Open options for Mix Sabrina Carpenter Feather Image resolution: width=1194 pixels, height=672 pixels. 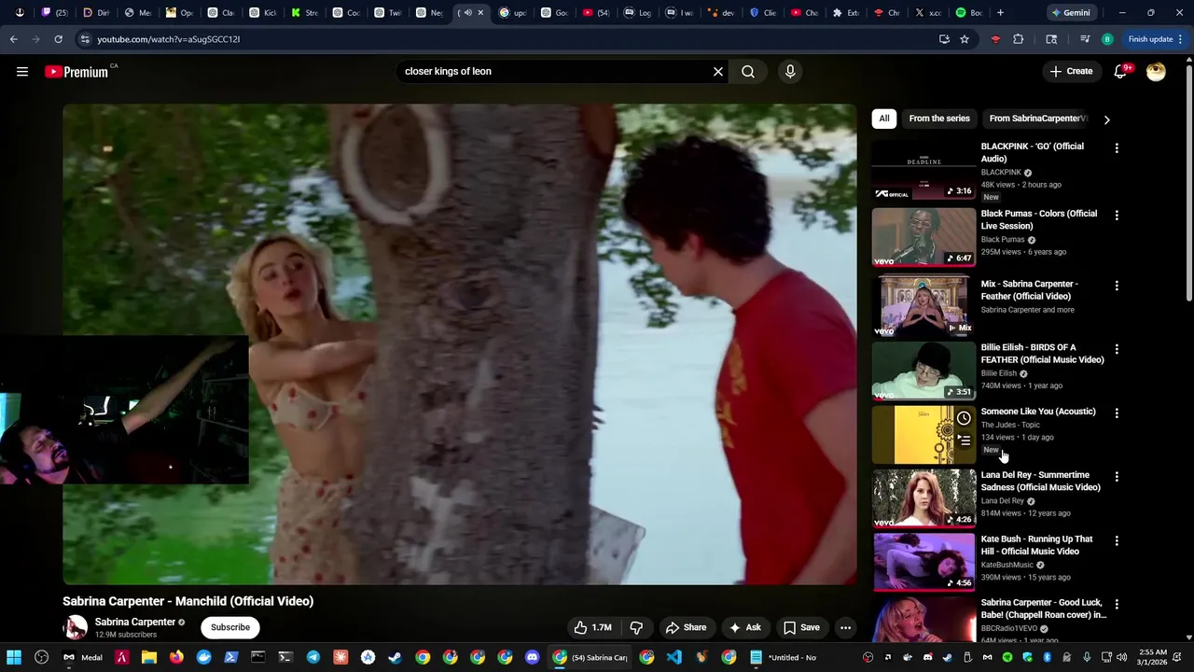click(1117, 285)
